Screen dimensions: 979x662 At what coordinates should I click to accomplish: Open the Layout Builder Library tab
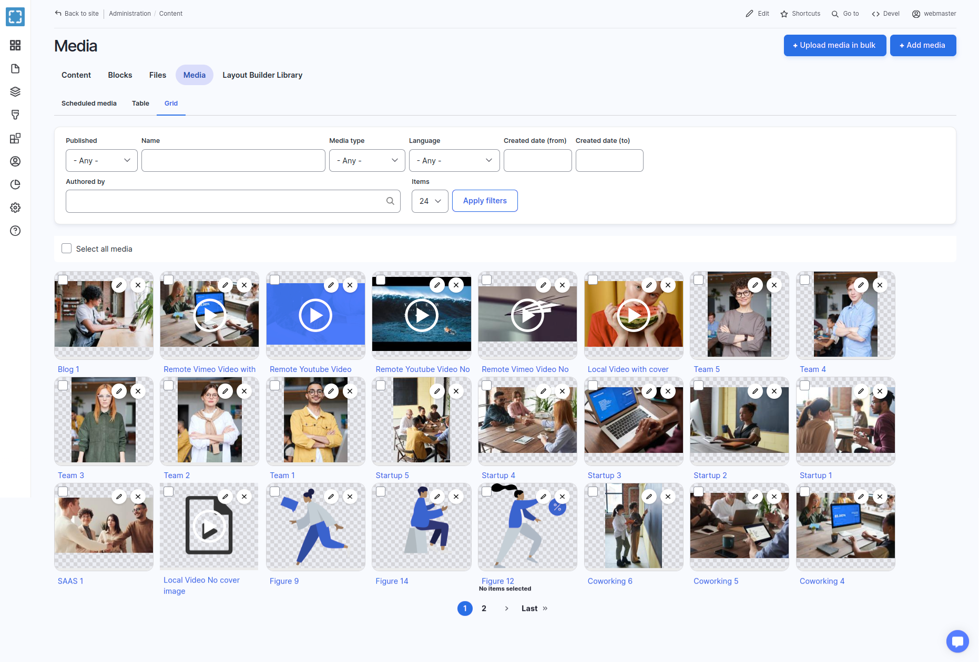click(x=262, y=75)
